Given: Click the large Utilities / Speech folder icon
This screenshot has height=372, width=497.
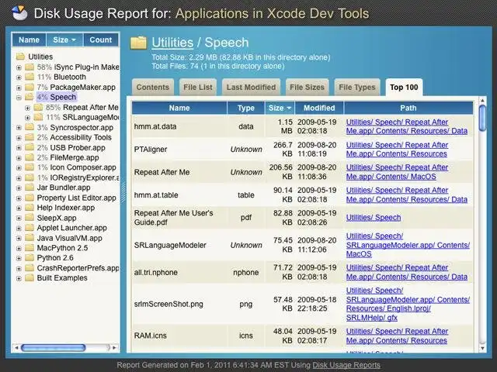Looking at the screenshot, I should (x=138, y=43).
